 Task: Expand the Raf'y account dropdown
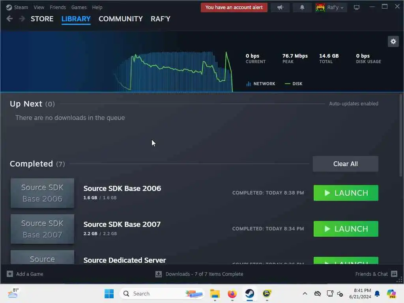(x=335, y=7)
